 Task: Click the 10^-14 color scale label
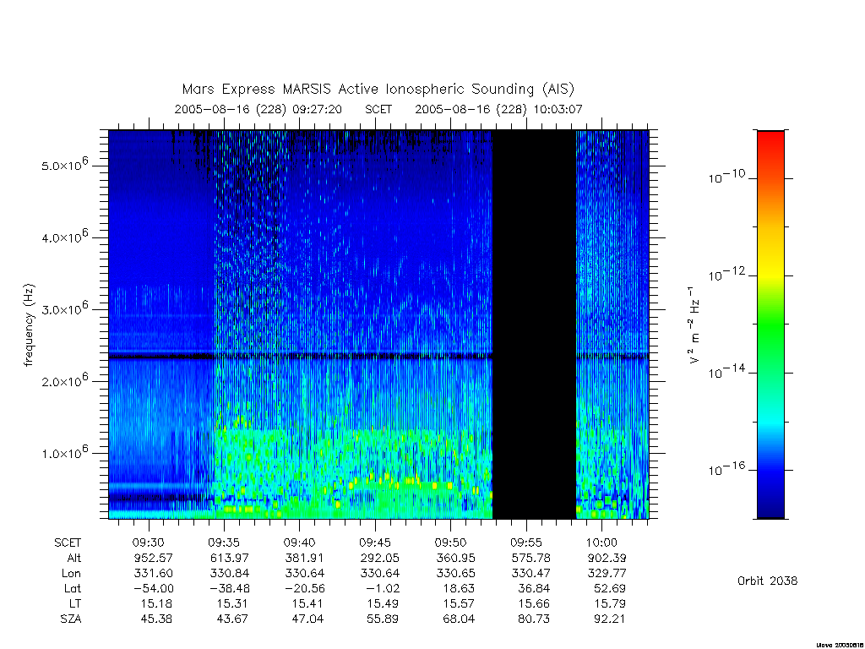pyautogui.click(x=726, y=372)
